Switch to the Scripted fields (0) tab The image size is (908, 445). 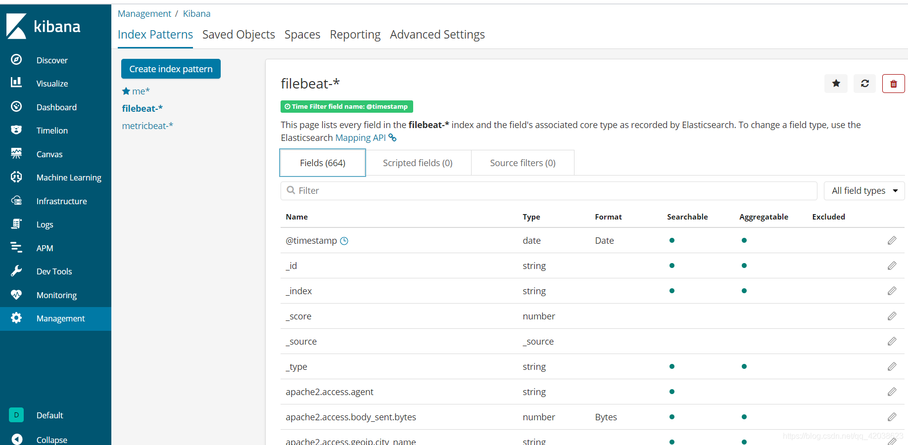click(x=418, y=163)
